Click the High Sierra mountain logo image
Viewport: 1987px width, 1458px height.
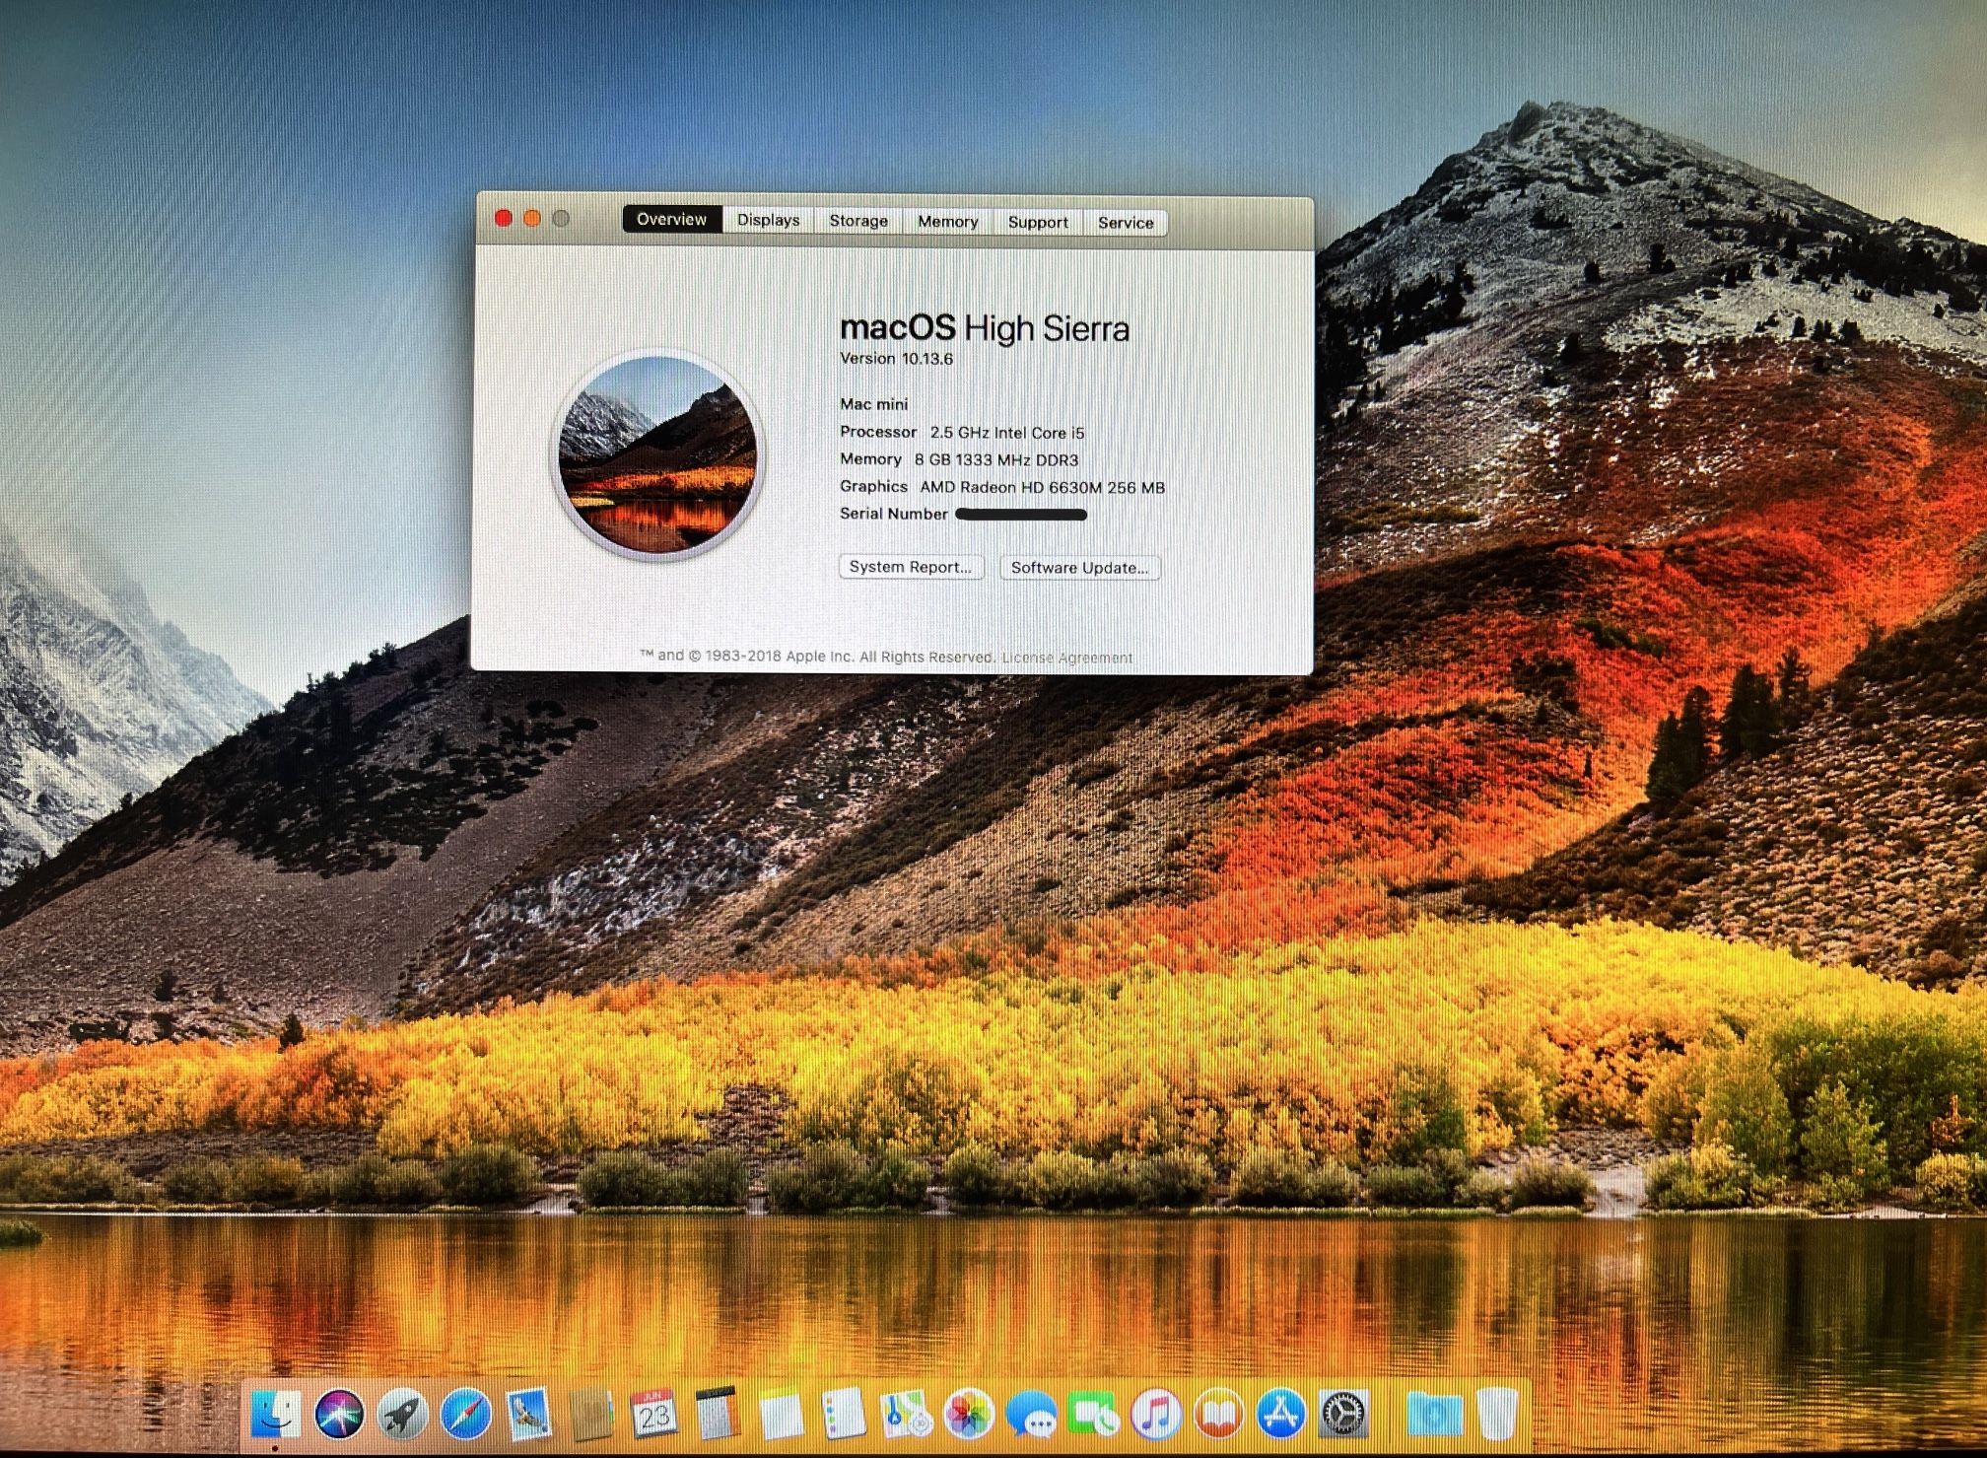click(x=657, y=454)
